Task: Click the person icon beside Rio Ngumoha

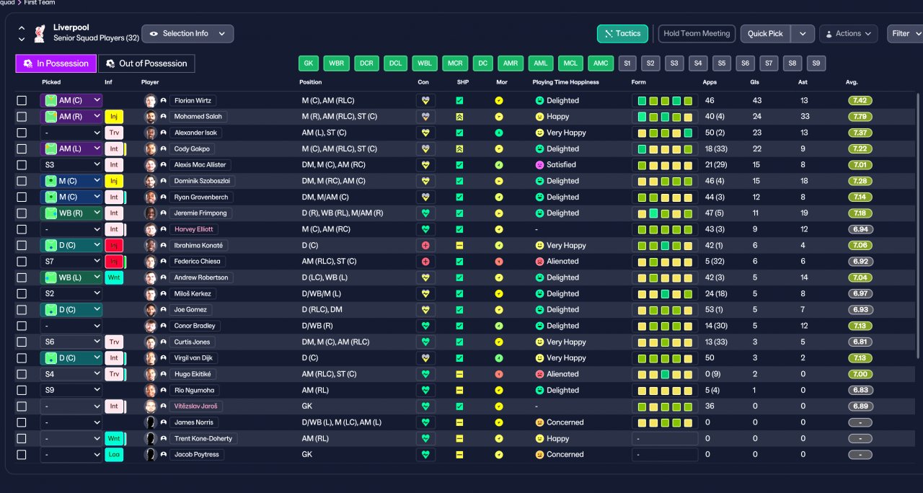Action: coord(164,391)
